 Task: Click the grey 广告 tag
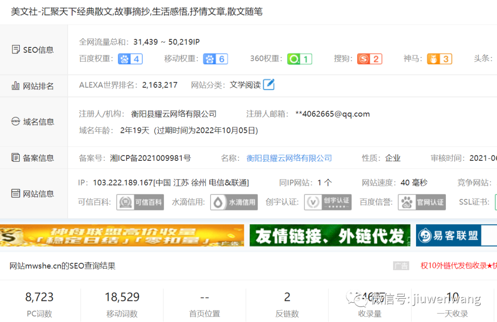click(x=401, y=266)
